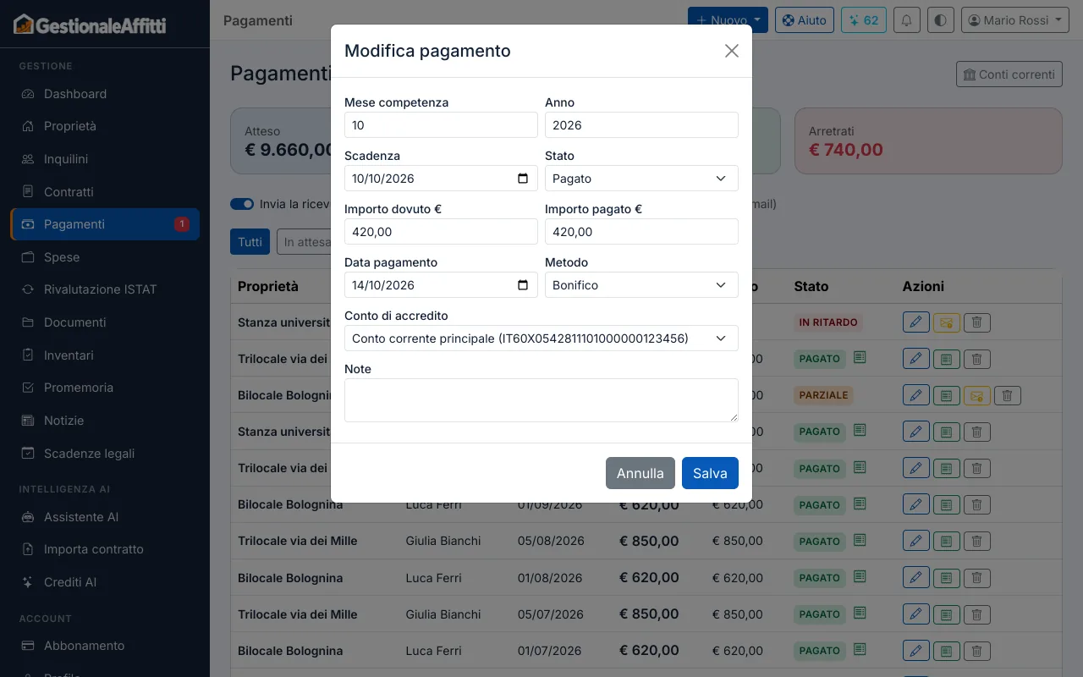Image resolution: width=1083 pixels, height=677 pixels.
Task: Open Rivalutazione ISTAT in the sidebar
Action: tap(105, 289)
